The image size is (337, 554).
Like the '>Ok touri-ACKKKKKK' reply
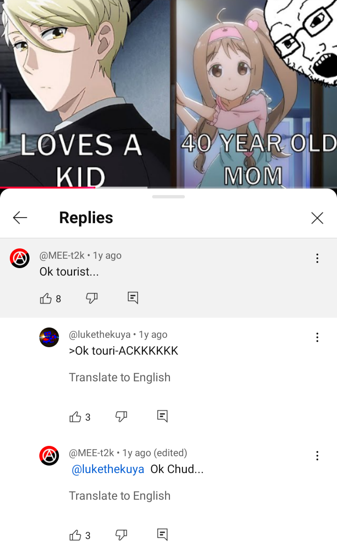[75, 417]
